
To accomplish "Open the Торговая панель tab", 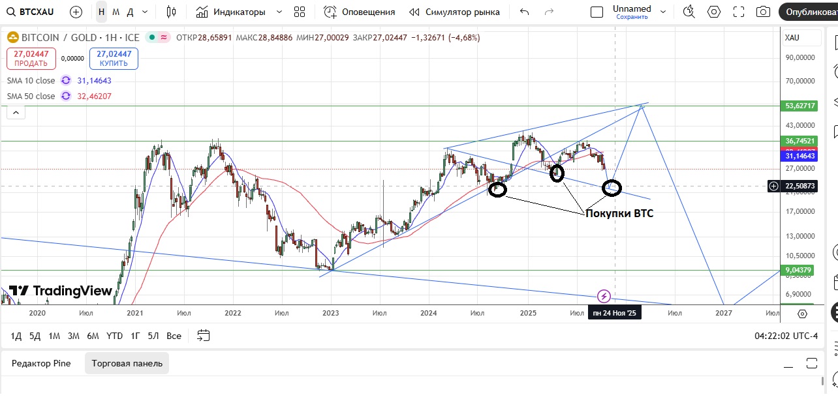I will [127, 363].
